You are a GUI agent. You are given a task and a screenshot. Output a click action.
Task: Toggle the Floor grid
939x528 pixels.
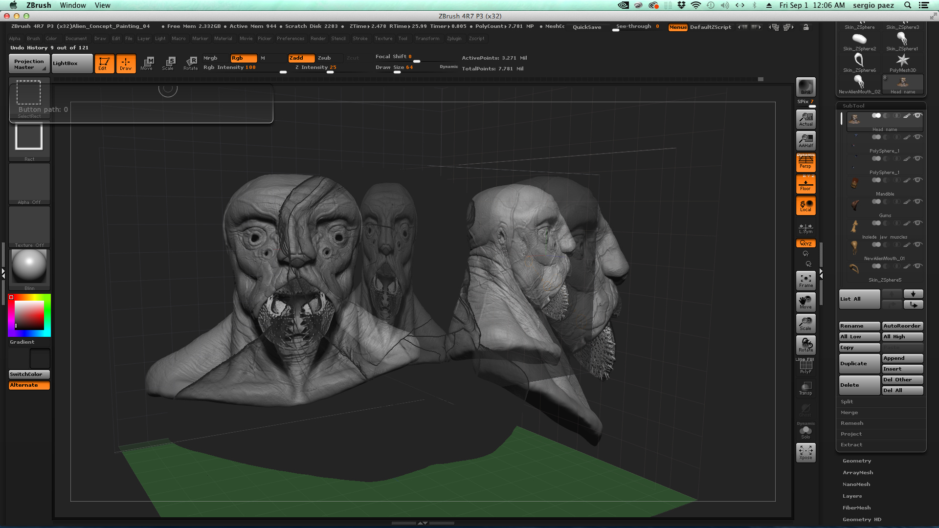pyautogui.click(x=805, y=184)
